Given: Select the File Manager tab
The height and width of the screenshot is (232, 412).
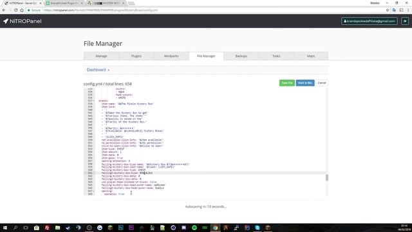Looking at the screenshot, I should 206,56.
